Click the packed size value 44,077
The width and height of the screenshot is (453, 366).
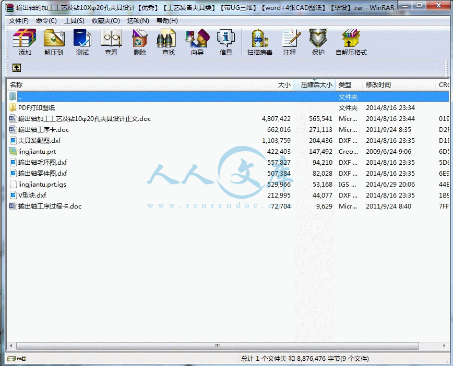(323, 195)
